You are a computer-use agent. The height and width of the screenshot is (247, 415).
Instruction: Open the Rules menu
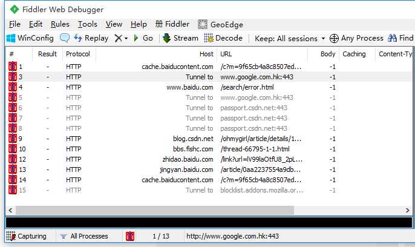pos(60,24)
